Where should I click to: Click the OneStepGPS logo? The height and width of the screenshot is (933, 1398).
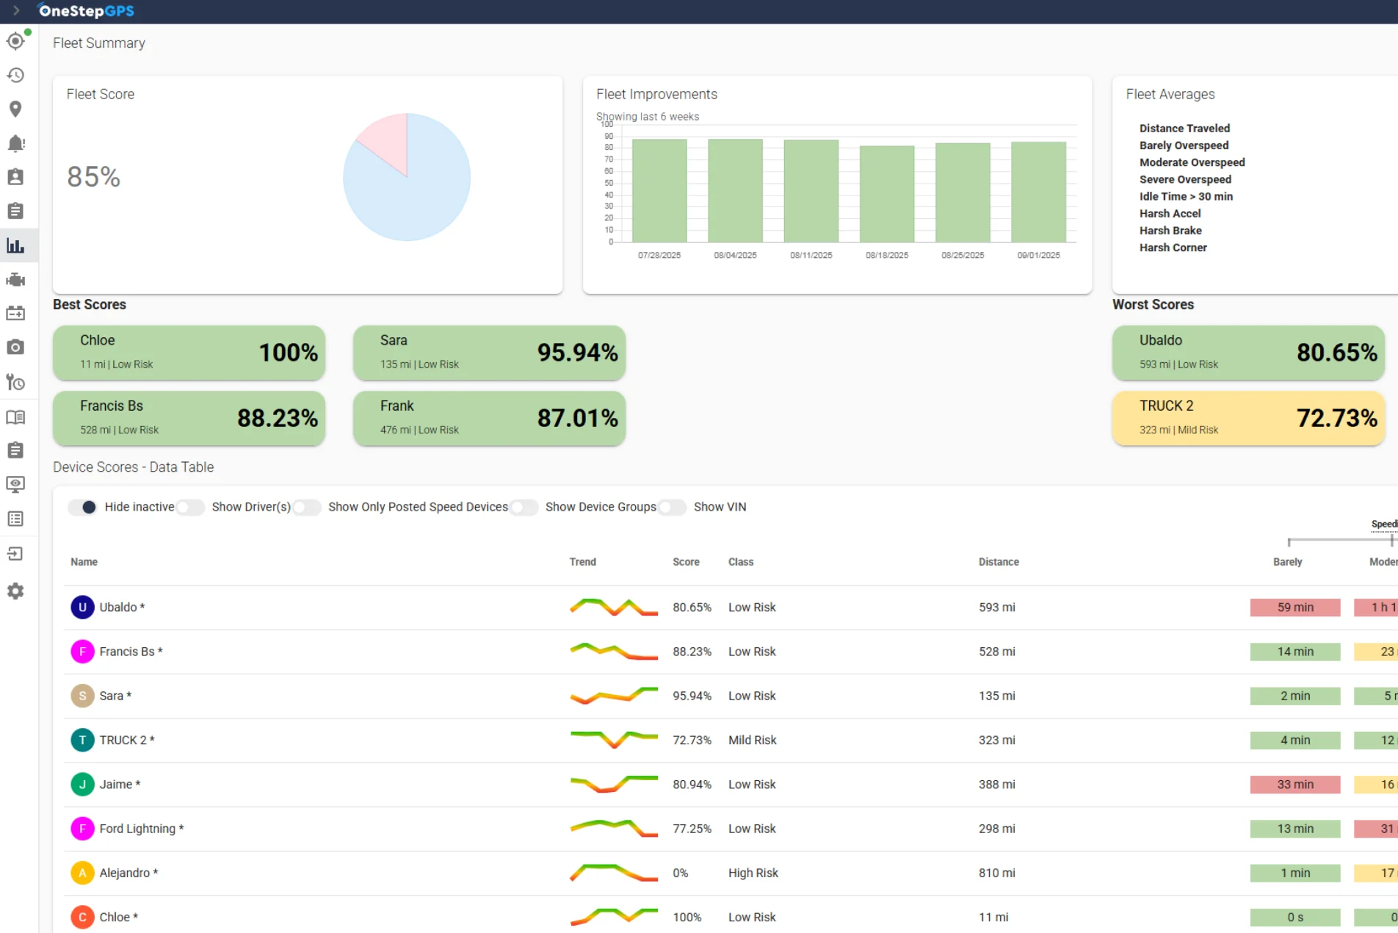pos(86,11)
